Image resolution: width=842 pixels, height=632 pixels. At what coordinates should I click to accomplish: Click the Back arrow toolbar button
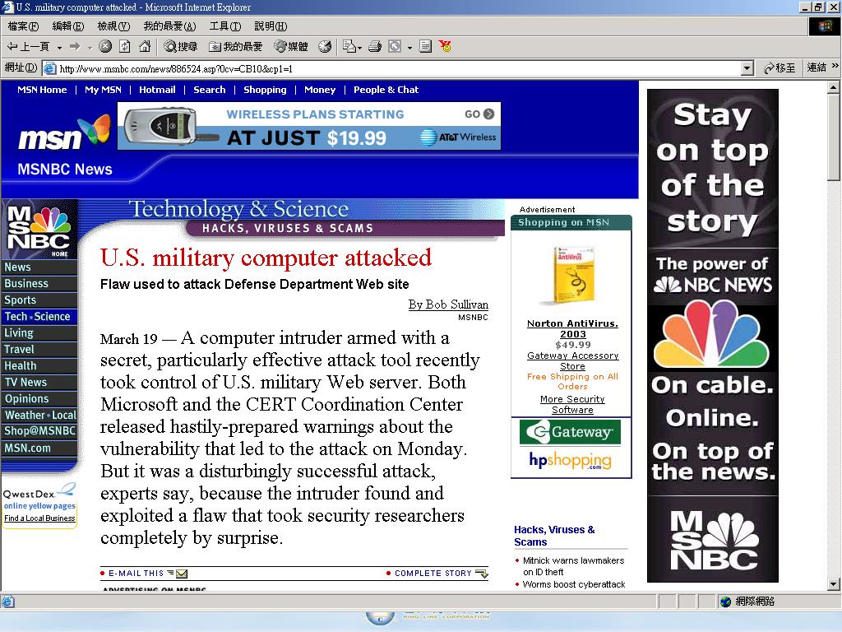pyautogui.click(x=28, y=47)
